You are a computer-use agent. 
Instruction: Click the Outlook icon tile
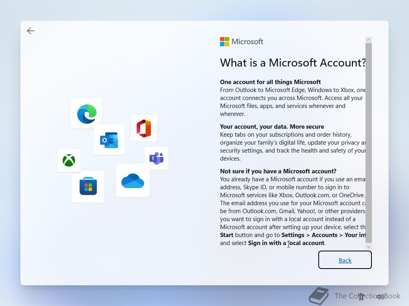[109, 140]
